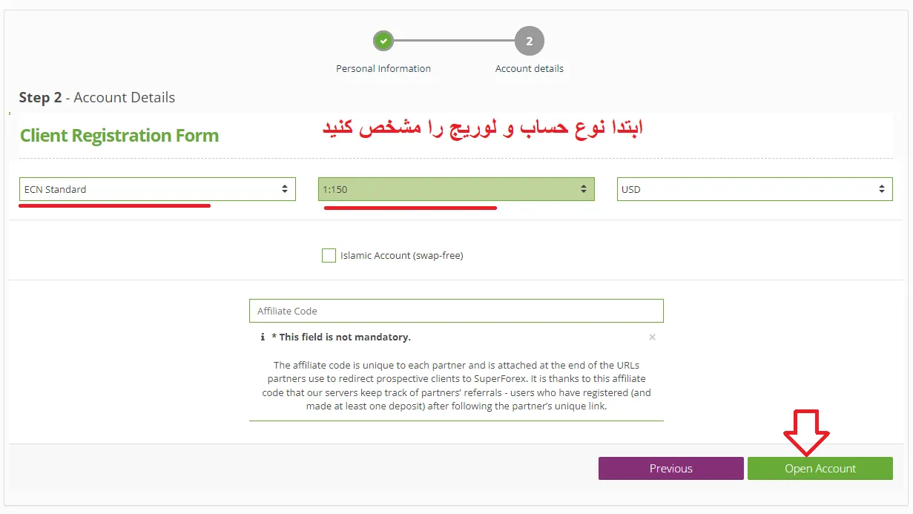Click the gray step 2 circle icon
Screen dimensions: 913x514
point(529,41)
